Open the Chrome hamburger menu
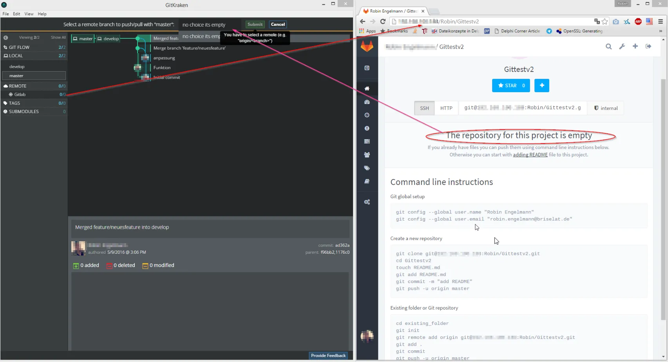668x362 pixels. pos(661,22)
